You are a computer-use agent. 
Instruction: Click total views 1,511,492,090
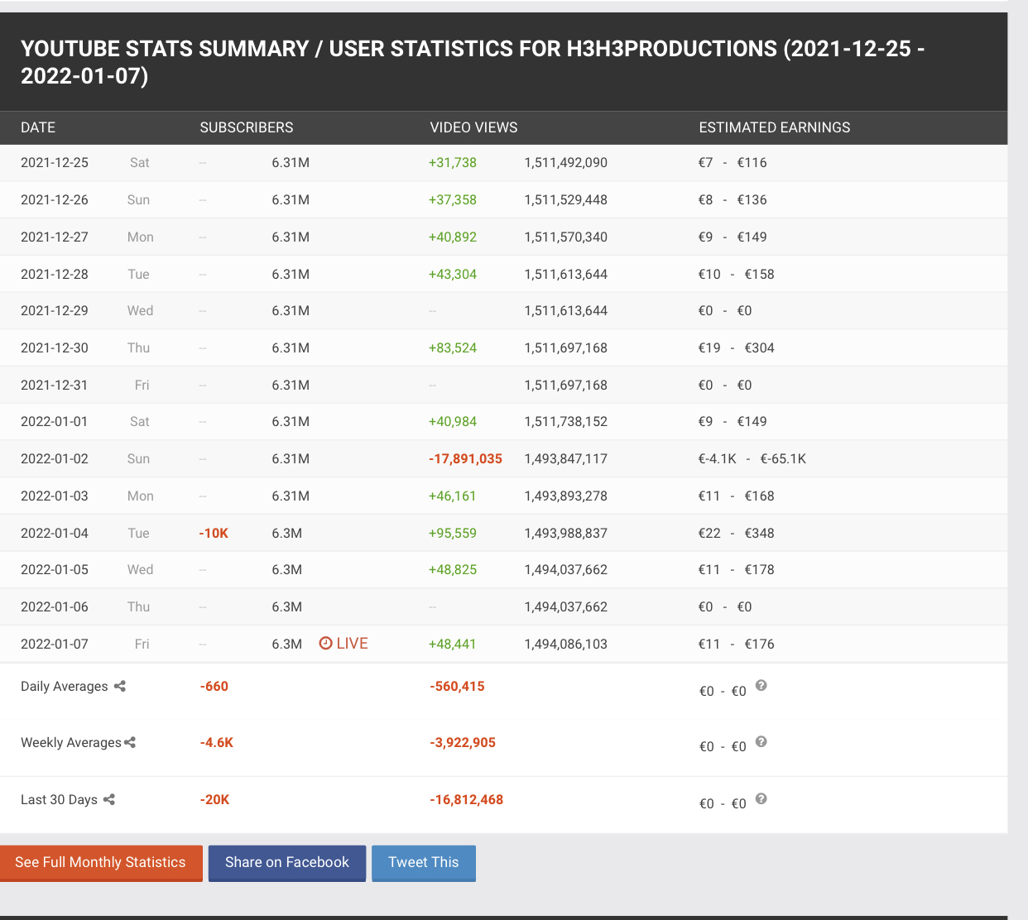[x=566, y=163]
